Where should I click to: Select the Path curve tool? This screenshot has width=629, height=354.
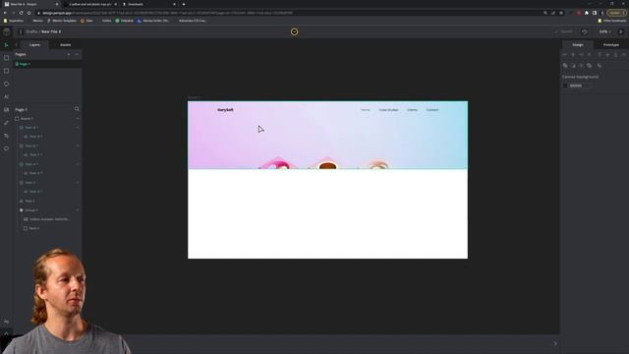coord(6,136)
